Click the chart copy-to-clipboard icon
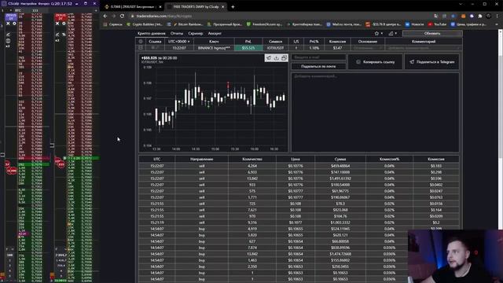This screenshot has height=283, width=503. pos(284,58)
